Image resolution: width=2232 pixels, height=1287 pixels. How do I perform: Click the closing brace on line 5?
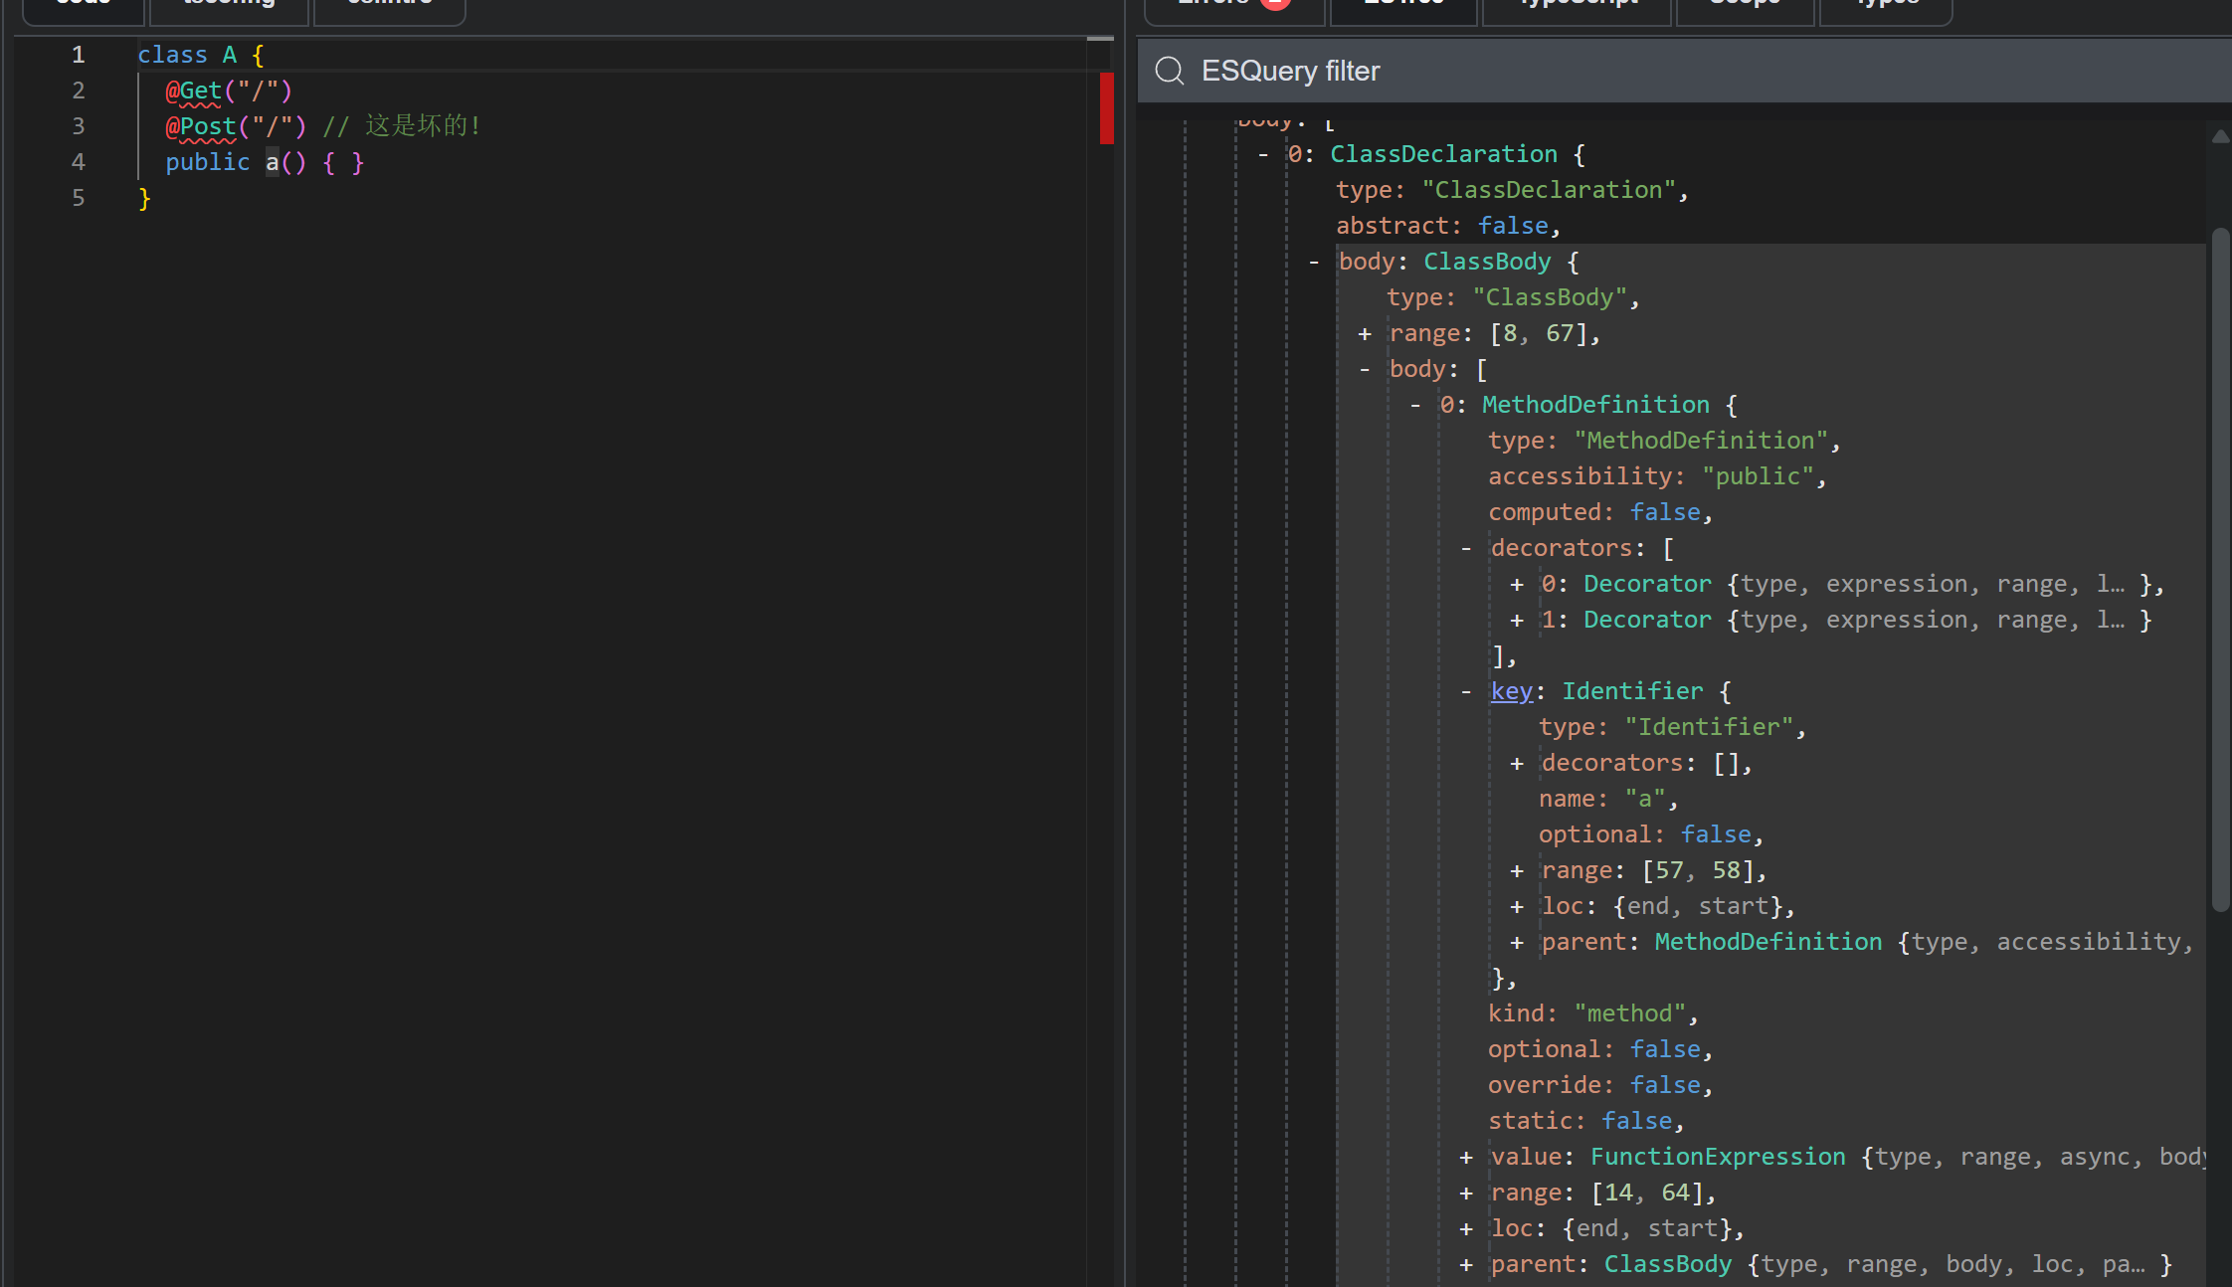[x=144, y=198]
